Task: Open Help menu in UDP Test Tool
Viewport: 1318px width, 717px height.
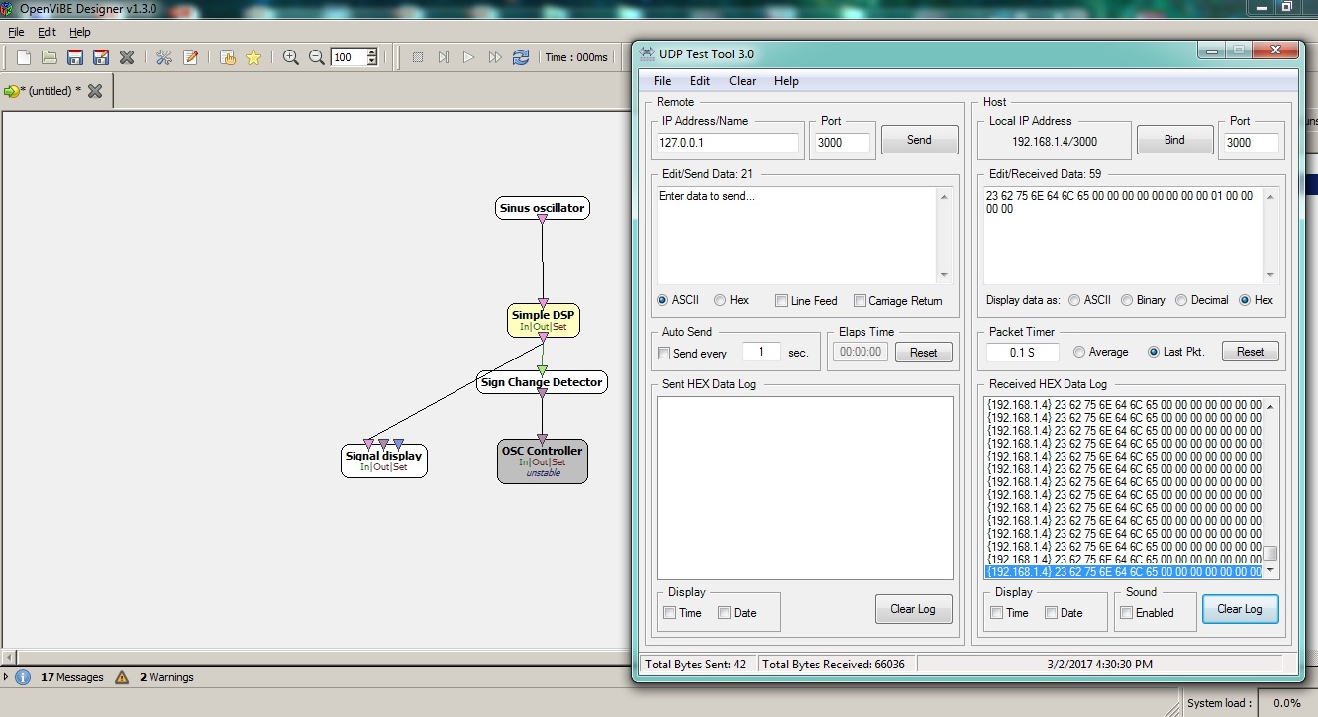Action: coord(786,81)
